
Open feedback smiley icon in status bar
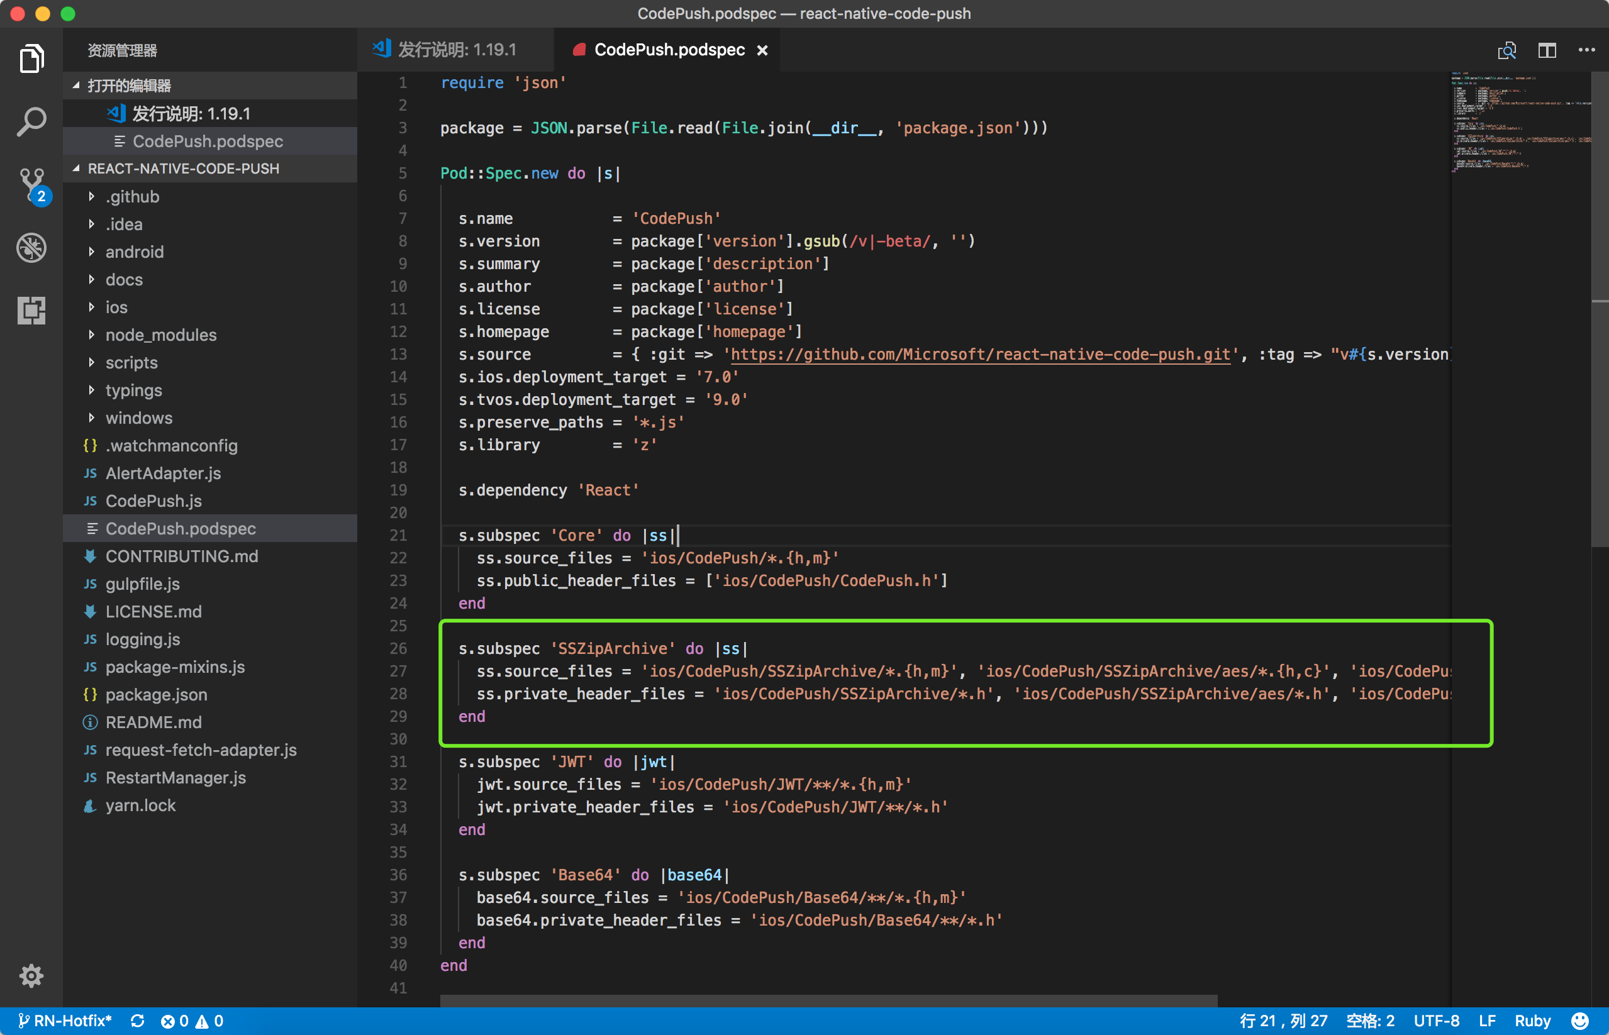[x=1581, y=1020]
